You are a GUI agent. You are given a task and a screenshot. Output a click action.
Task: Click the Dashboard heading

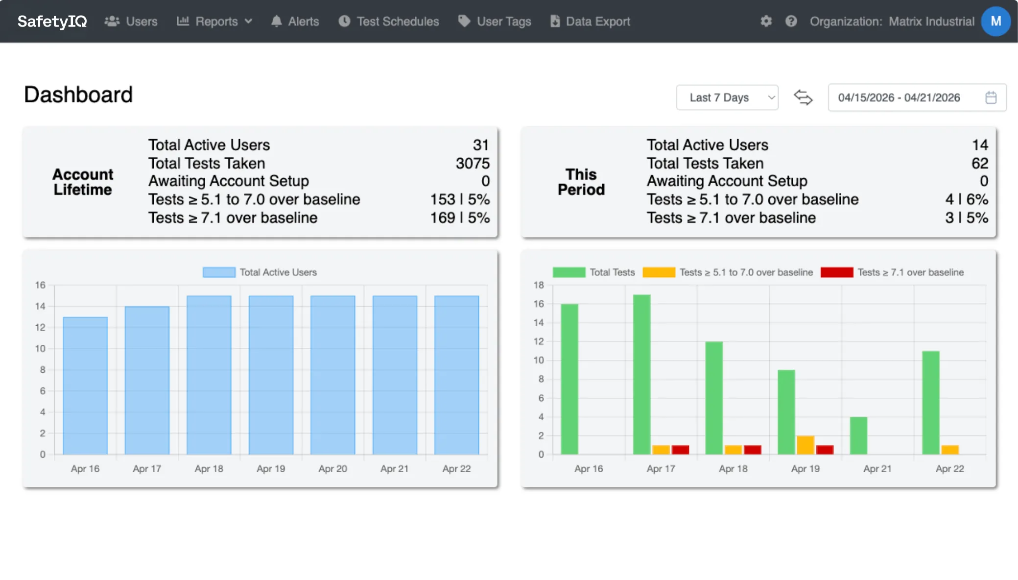[78, 95]
